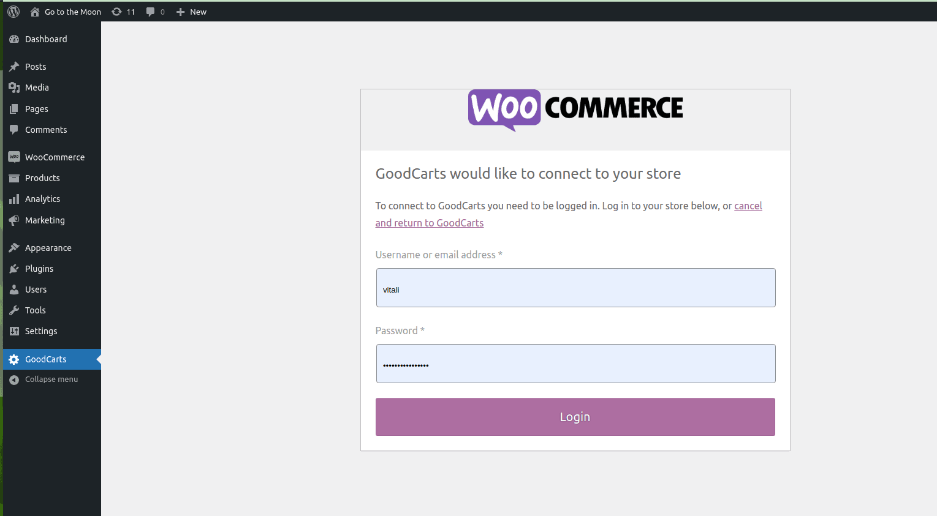Open the updates icon showing 11
Screen dimensions: 937x516
click(x=116, y=12)
